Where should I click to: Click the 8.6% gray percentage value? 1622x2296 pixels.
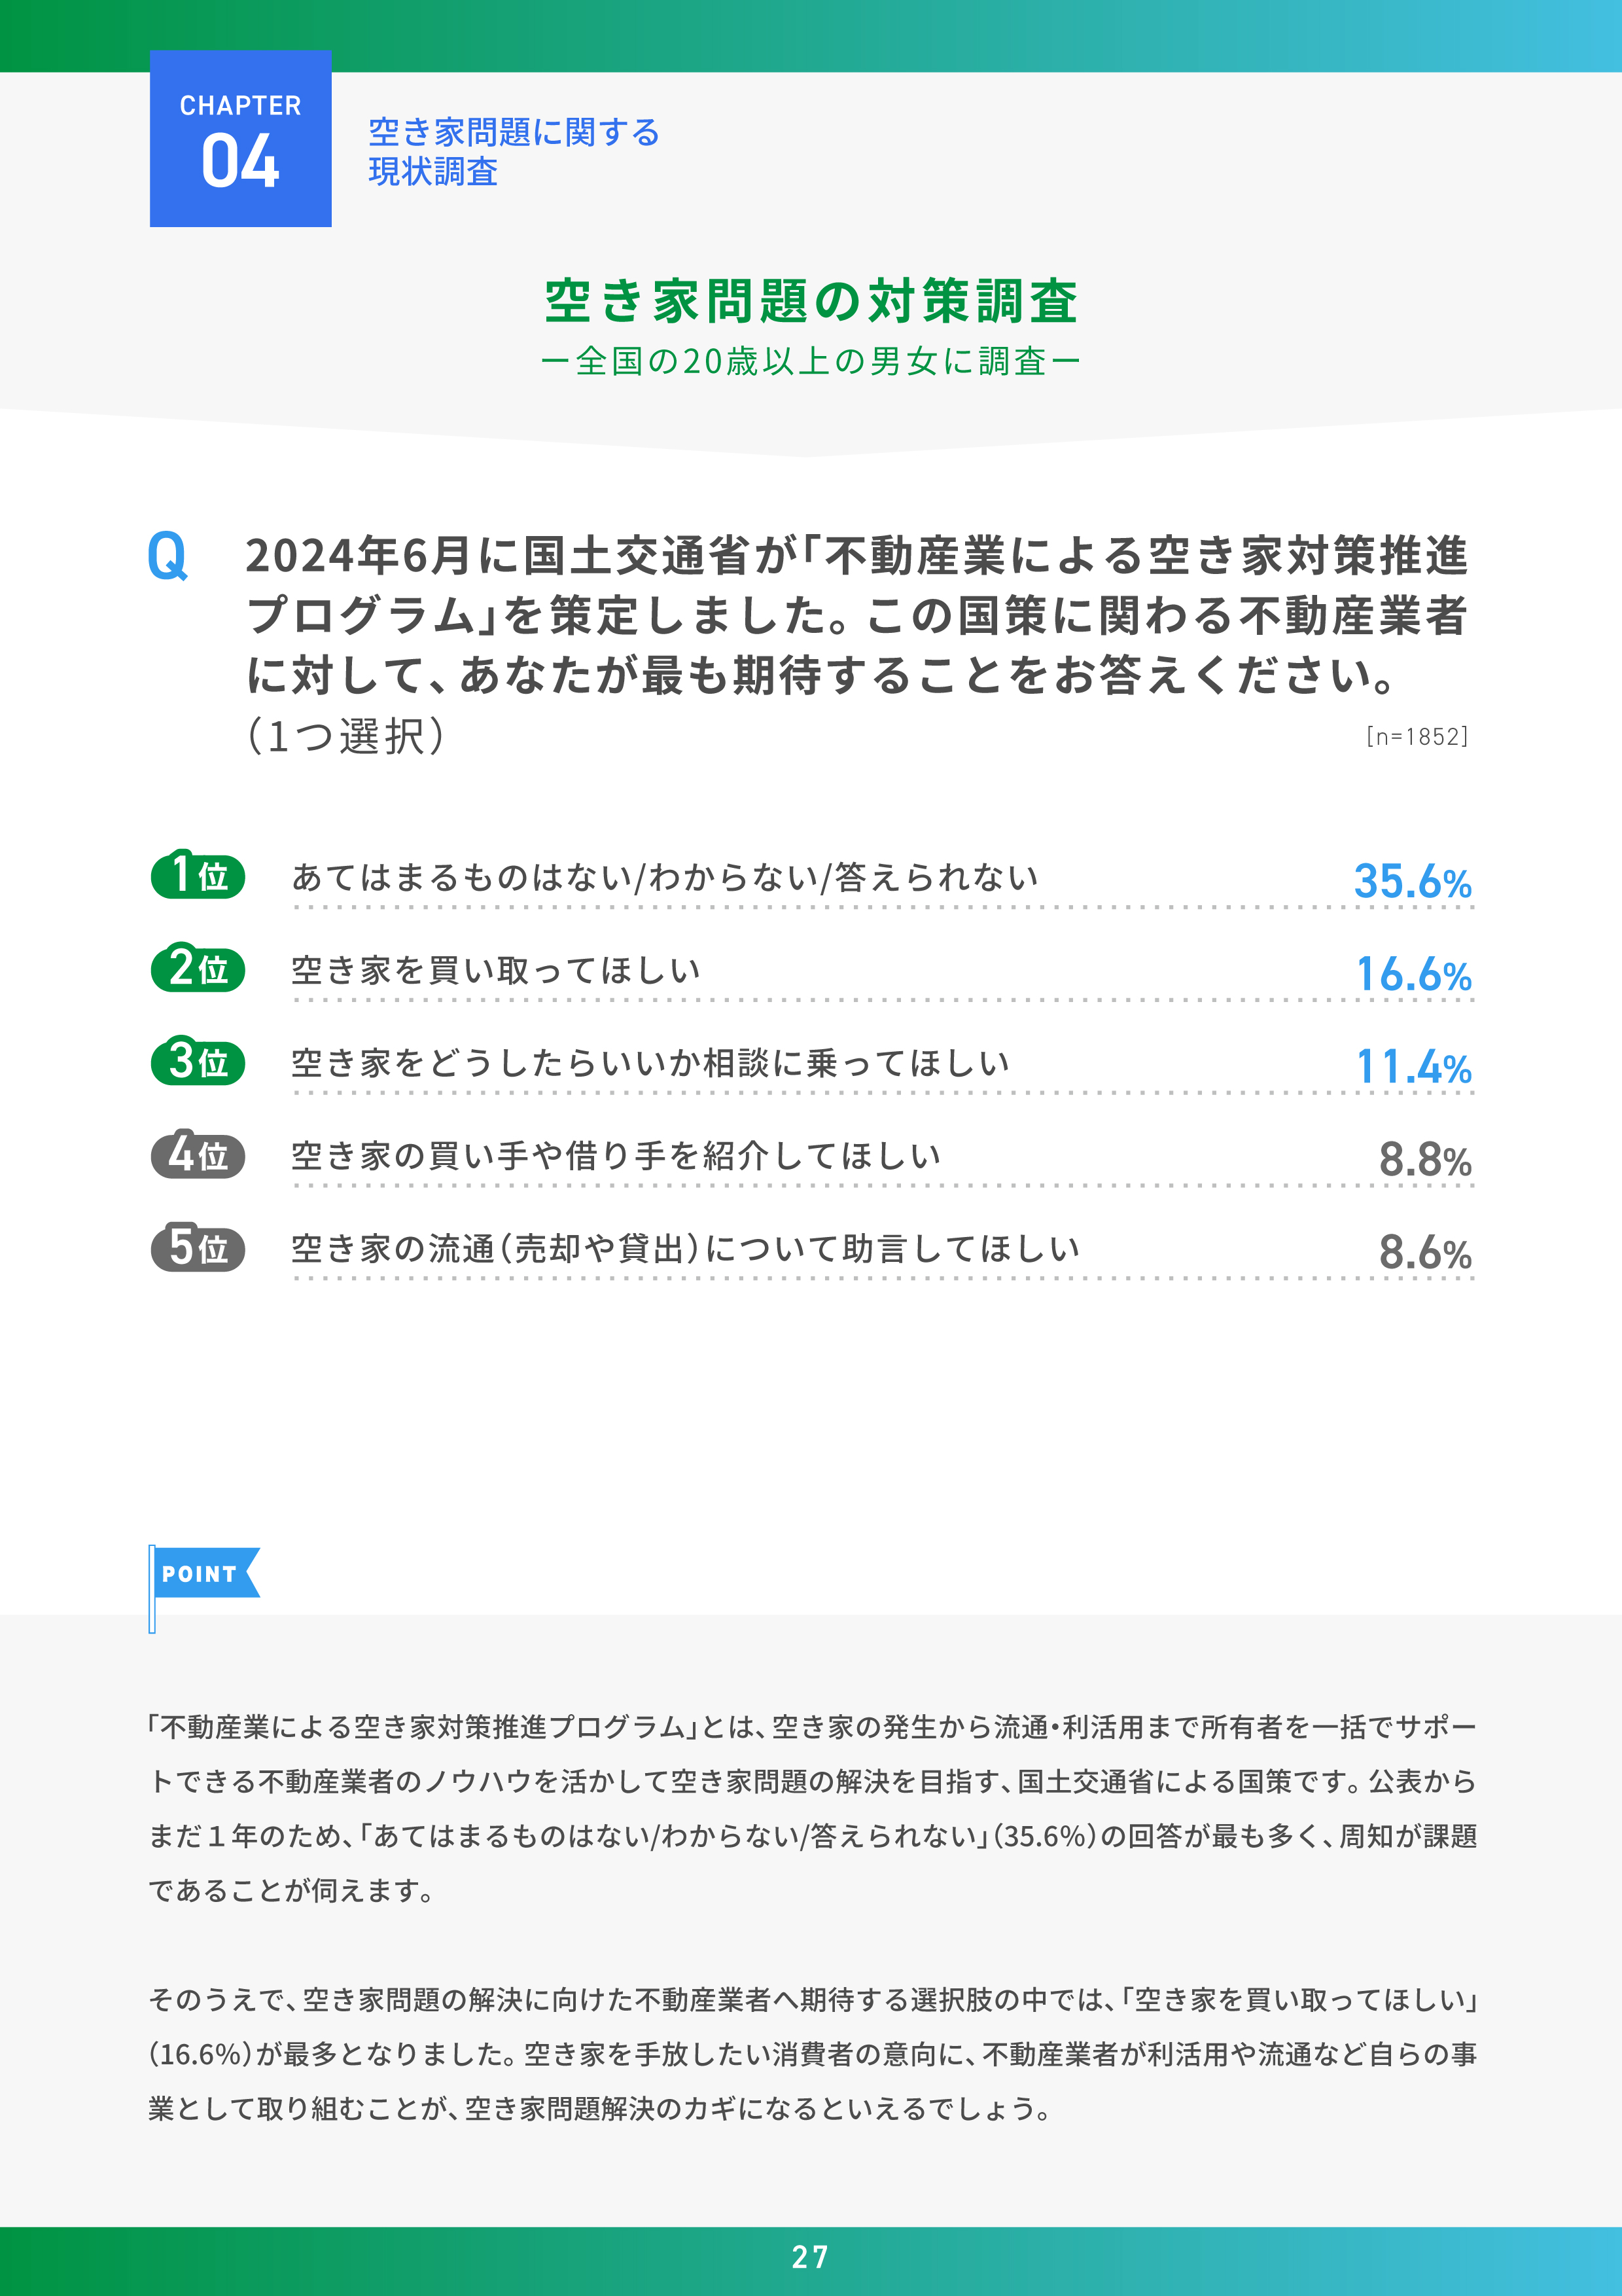pyautogui.click(x=1425, y=1253)
